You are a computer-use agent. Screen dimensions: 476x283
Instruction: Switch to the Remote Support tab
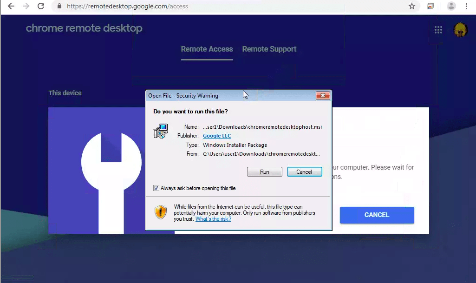[269, 49]
